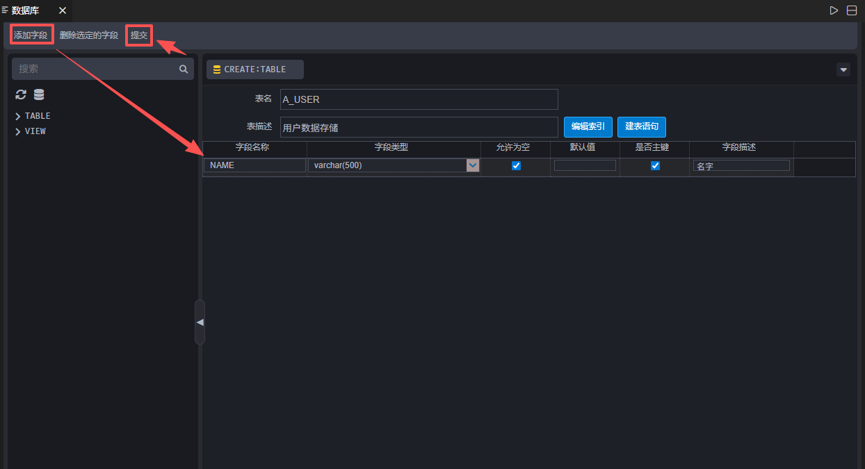Click the 编辑索引 button
Screen dimensions: 865x469
point(588,126)
